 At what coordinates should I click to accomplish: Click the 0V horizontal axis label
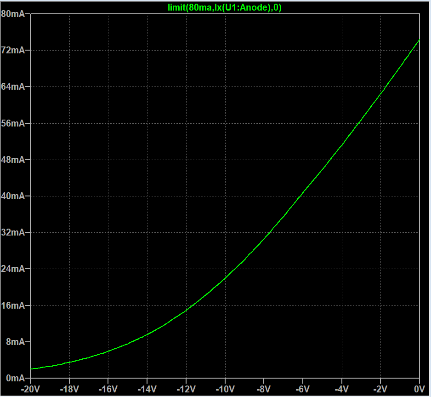(420, 389)
